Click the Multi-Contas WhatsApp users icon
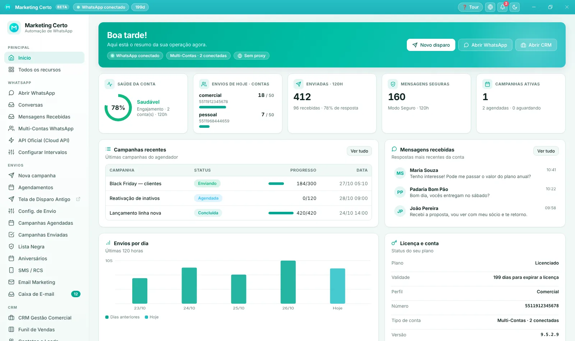Image resolution: width=575 pixels, height=341 pixels. coord(11,129)
